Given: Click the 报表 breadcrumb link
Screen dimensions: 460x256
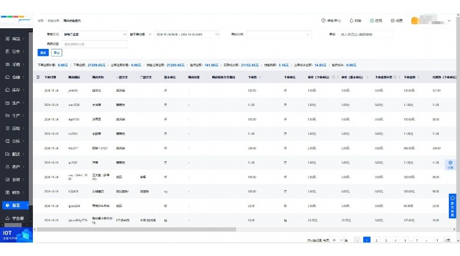Looking at the screenshot, I should pos(41,21).
